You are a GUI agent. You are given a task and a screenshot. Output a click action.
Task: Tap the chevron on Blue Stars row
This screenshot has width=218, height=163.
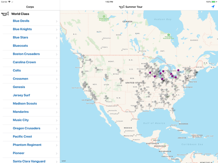(56, 38)
